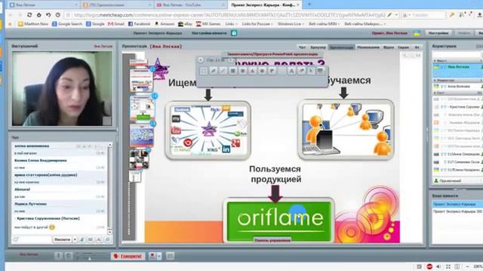Click the participants search field
Screen dimensions: 483x271
[x=457, y=54]
